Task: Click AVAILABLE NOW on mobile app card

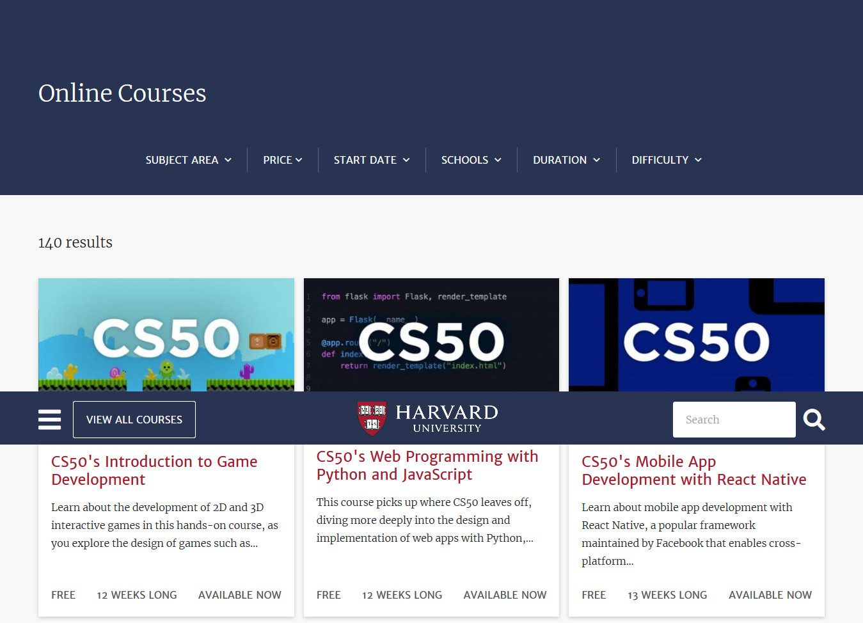Action: click(770, 595)
